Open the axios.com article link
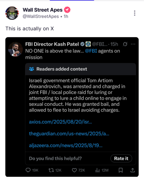 tap(60, 122)
